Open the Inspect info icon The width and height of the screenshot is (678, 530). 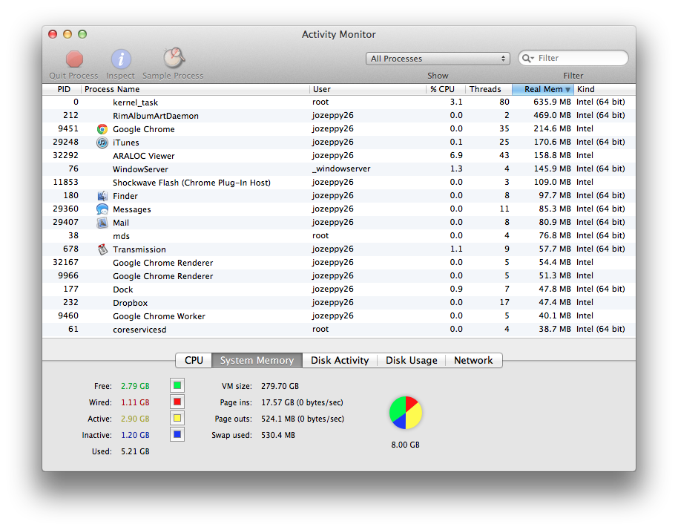pyautogui.click(x=121, y=59)
